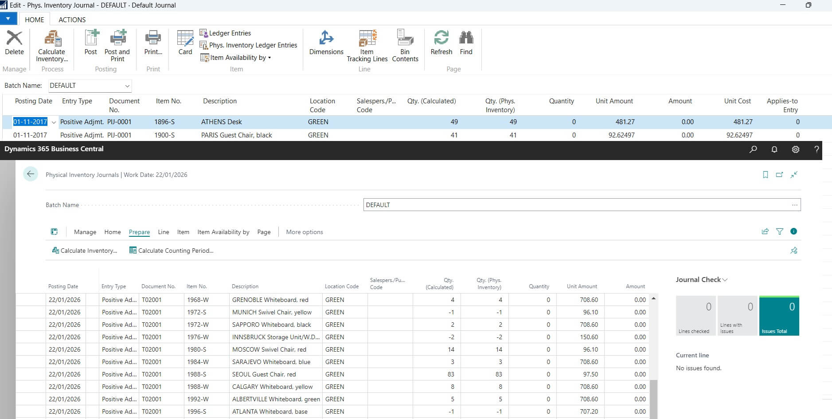Open the Manage menu in action bar
This screenshot has height=419, width=832.
coord(85,232)
